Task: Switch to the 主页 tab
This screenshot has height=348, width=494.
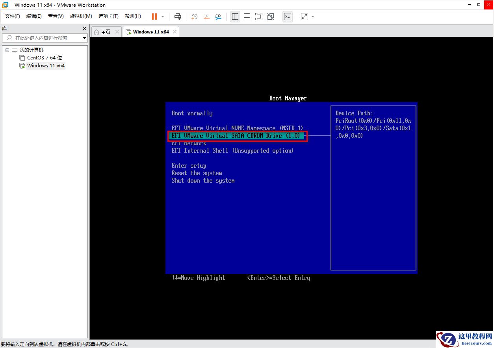Action: pyautogui.click(x=105, y=31)
